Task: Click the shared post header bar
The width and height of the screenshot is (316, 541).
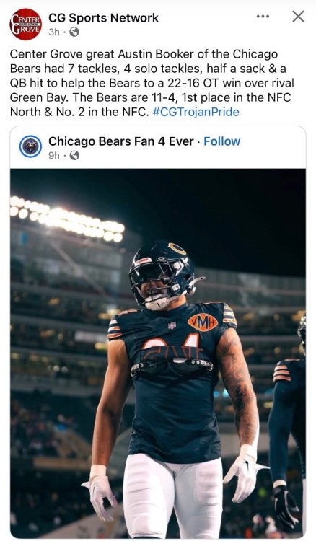Action: pyautogui.click(x=158, y=147)
